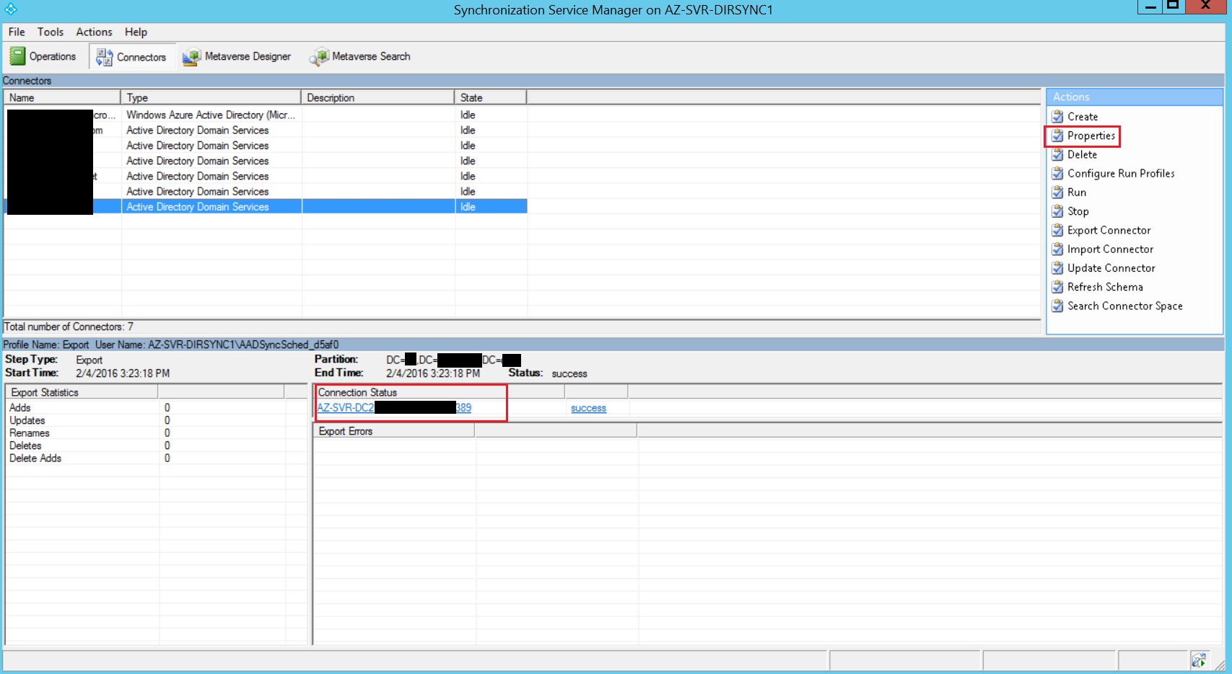This screenshot has height=674, width=1232.
Task: Update the selected connector
Action: pyautogui.click(x=1109, y=267)
